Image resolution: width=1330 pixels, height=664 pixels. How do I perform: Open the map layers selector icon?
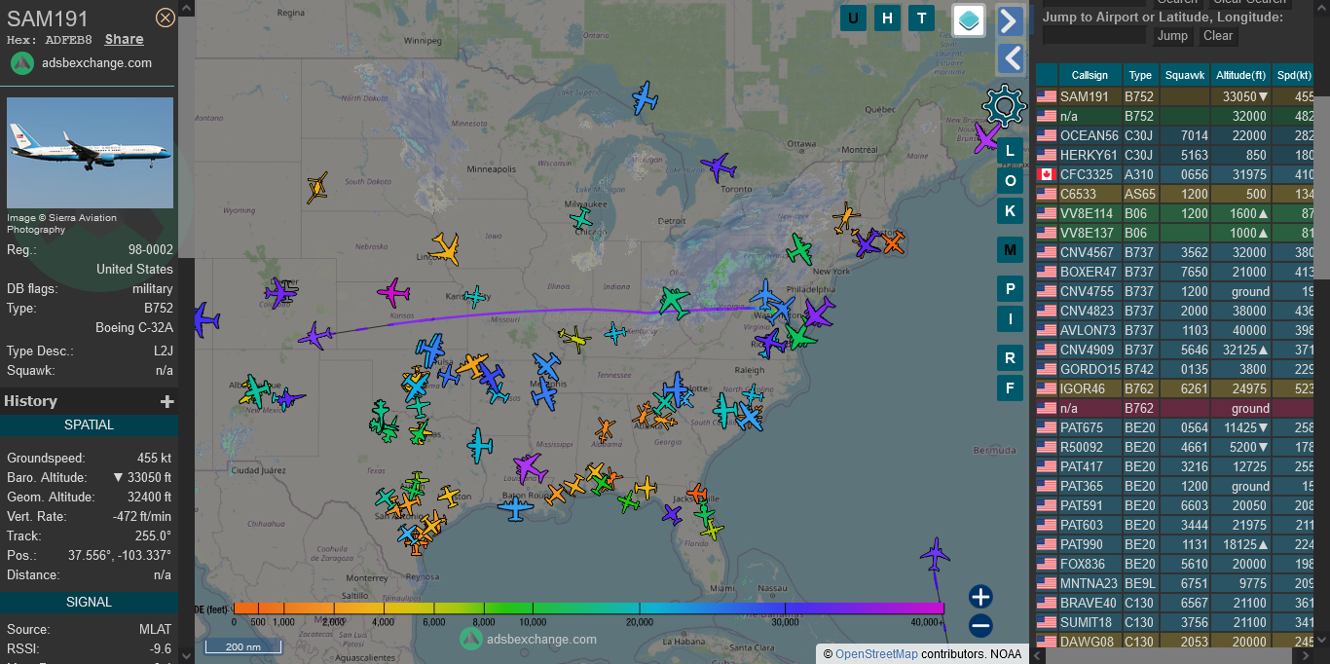pos(969,19)
